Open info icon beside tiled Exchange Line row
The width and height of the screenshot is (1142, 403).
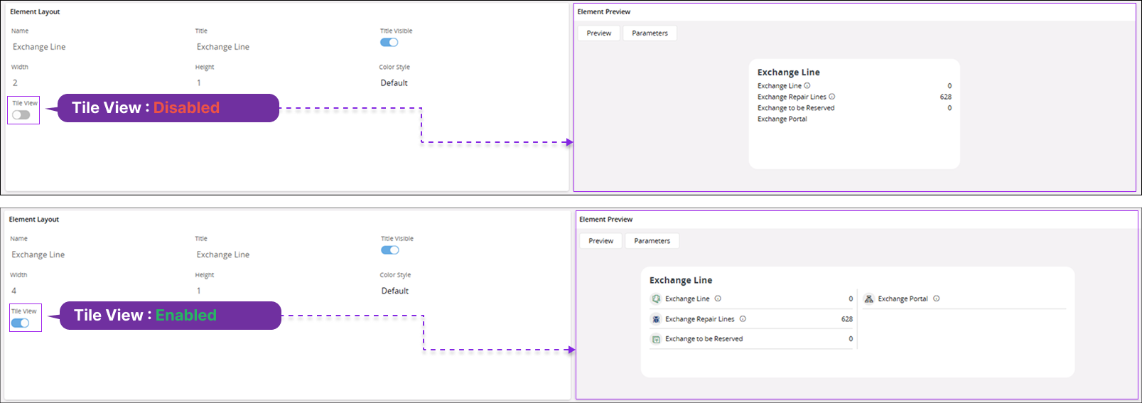coord(718,299)
